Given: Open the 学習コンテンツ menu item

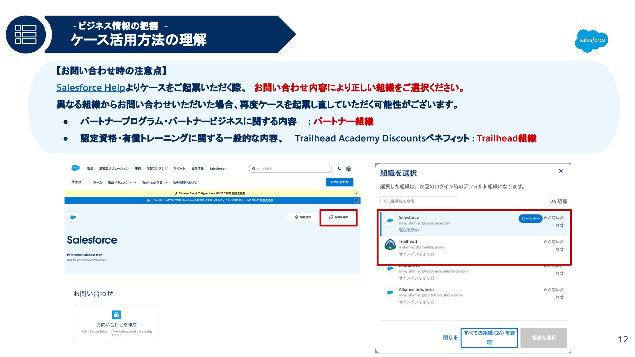Looking at the screenshot, I should point(157,169).
